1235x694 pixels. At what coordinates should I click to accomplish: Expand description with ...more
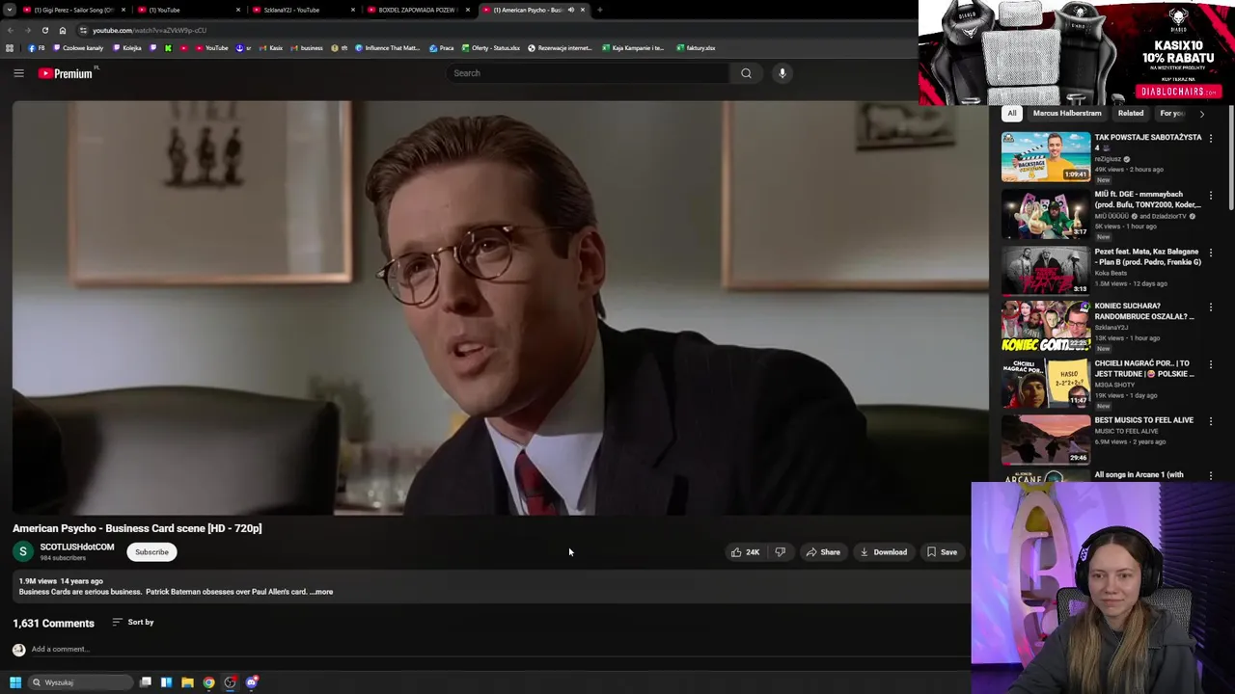click(321, 592)
